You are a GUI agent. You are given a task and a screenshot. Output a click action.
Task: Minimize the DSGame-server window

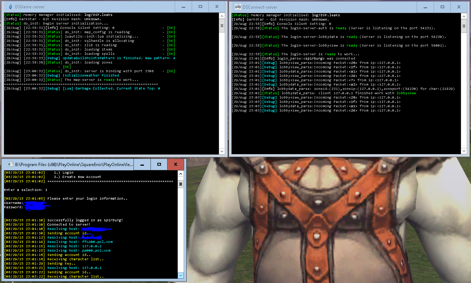point(184,6)
